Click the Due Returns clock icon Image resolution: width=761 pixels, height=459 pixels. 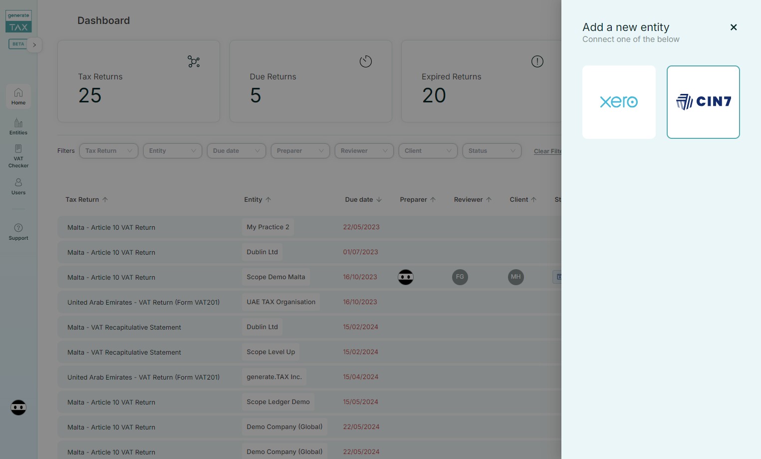pyautogui.click(x=366, y=61)
